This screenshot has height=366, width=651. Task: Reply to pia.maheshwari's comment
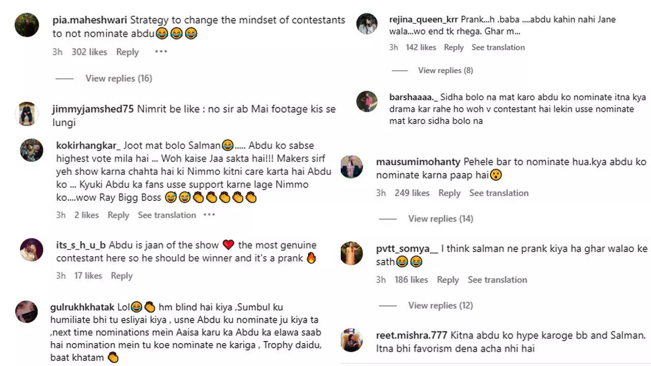[x=127, y=52]
